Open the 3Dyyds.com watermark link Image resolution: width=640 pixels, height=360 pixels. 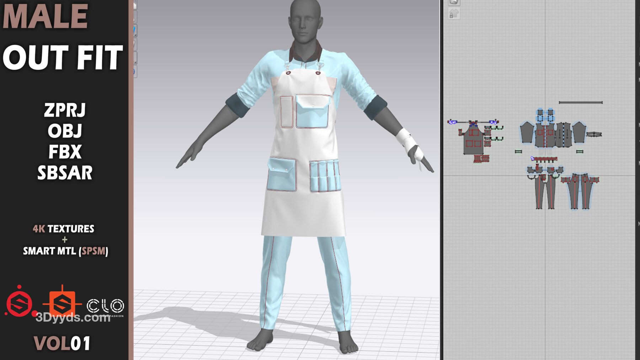tap(73, 317)
